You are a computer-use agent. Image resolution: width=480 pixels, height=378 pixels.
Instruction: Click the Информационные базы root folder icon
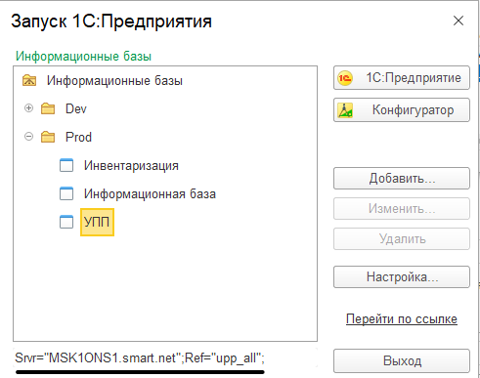[x=29, y=80]
